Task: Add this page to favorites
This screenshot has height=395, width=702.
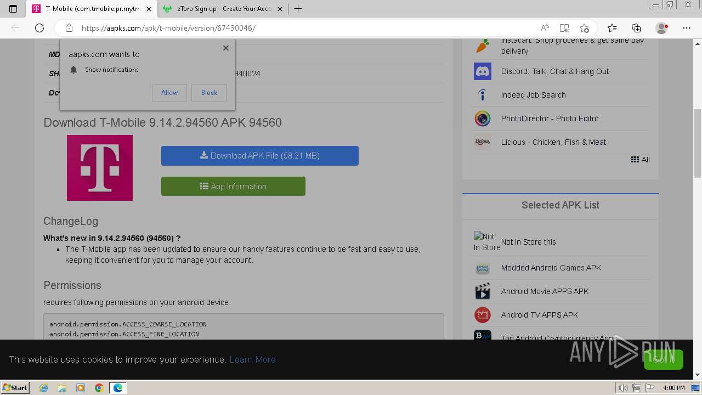Action: (x=584, y=28)
